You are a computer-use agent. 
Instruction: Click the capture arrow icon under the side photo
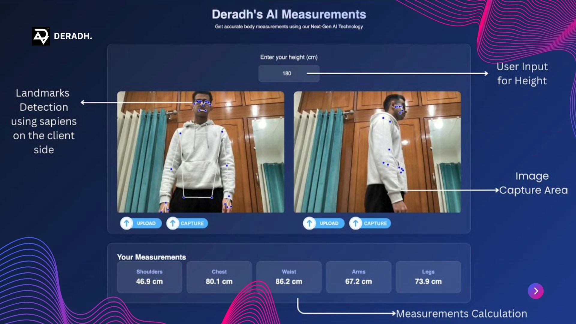coord(356,223)
